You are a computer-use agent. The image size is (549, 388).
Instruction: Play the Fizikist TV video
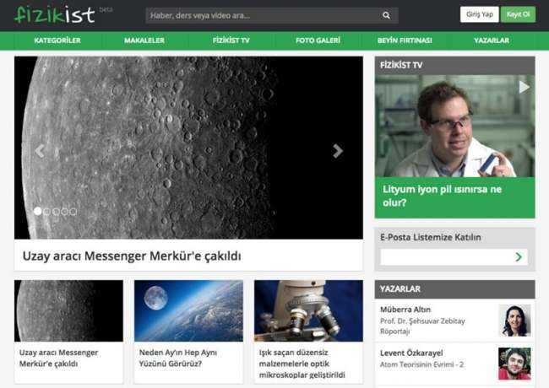[x=524, y=87]
